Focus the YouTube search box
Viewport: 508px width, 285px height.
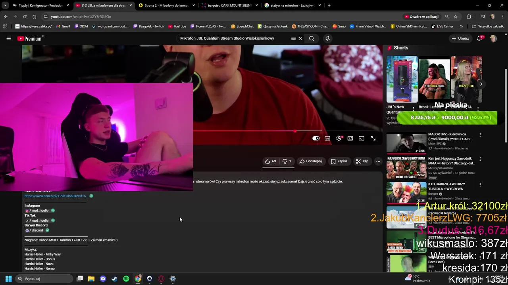[x=234, y=38]
